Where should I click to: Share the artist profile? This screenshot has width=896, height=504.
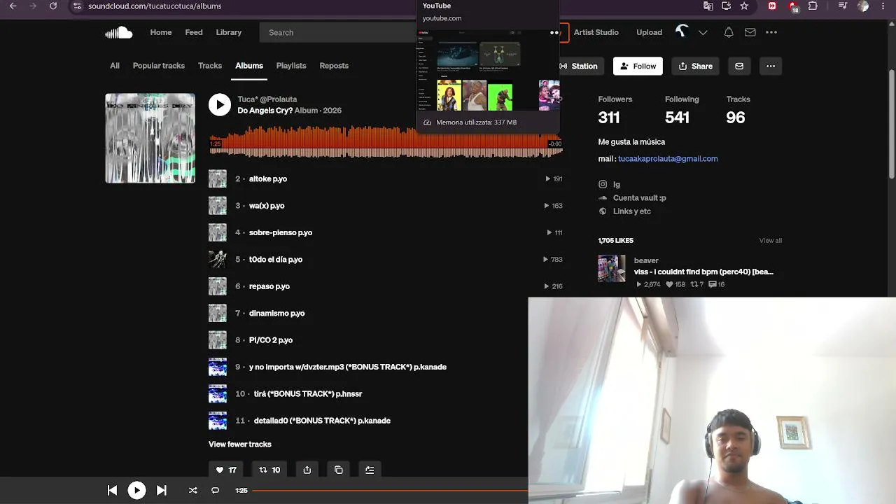click(695, 66)
